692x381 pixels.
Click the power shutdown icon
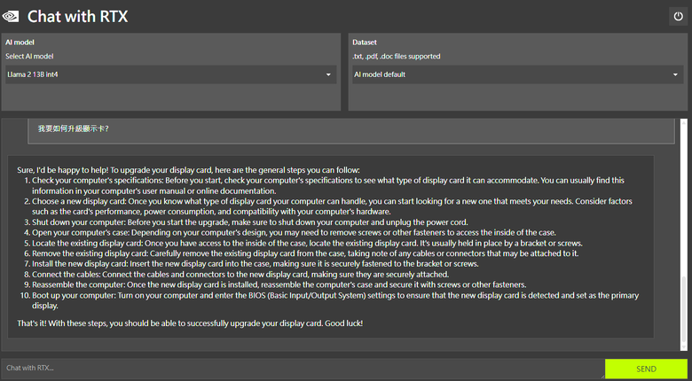tap(678, 16)
